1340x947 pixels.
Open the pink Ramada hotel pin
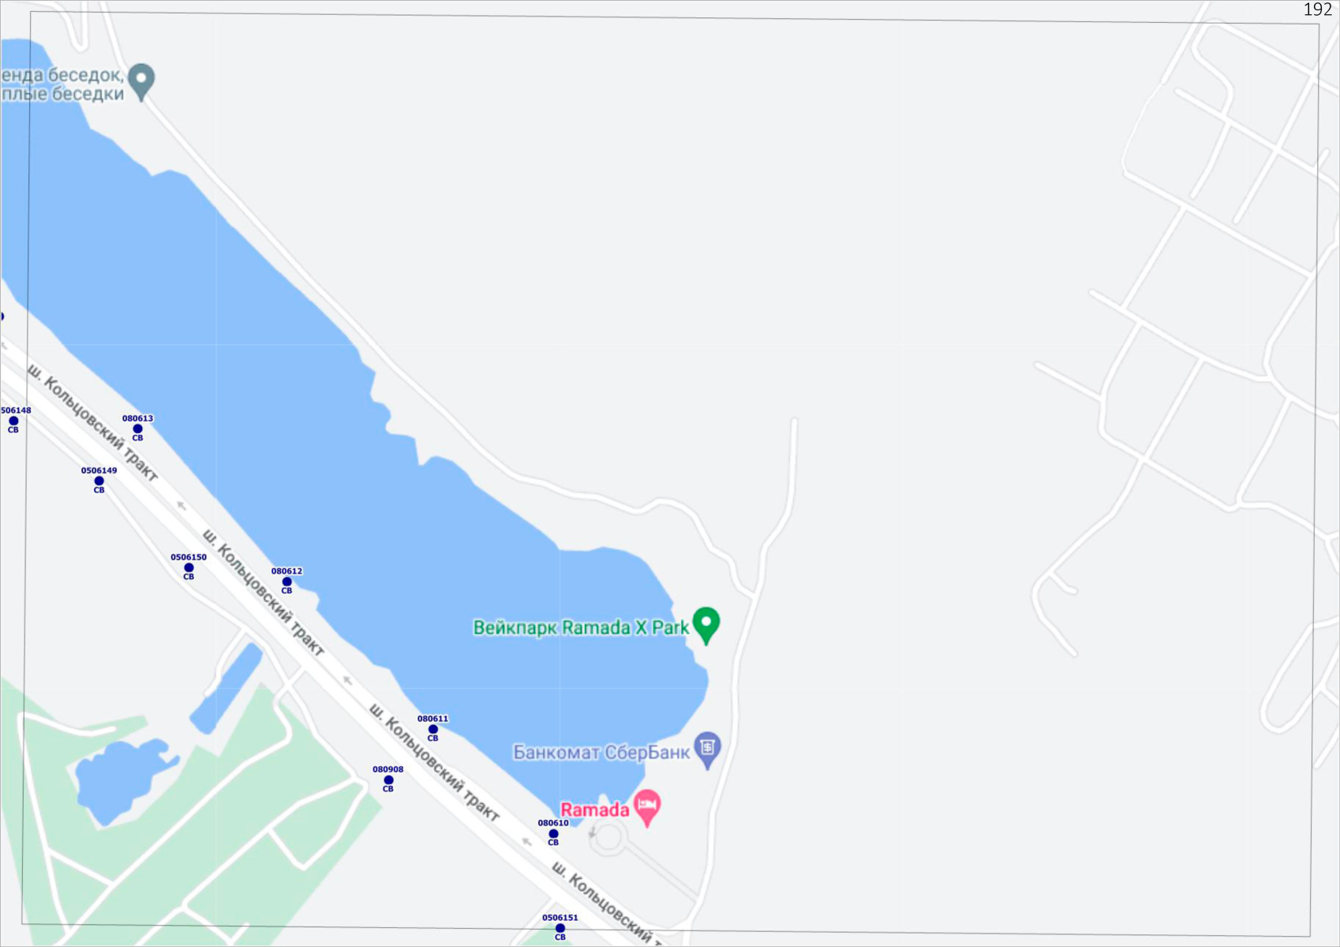click(x=647, y=807)
